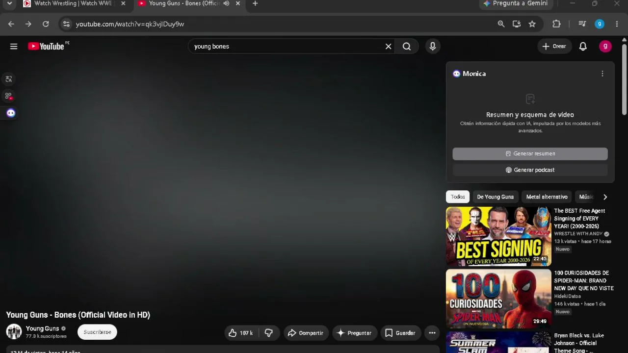628x353 pixels.
Task: Open the SummerSlam theme song thumbnail
Action: click(498, 342)
